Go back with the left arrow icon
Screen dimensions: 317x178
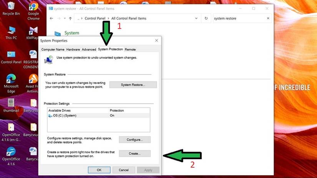pos(51,18)
